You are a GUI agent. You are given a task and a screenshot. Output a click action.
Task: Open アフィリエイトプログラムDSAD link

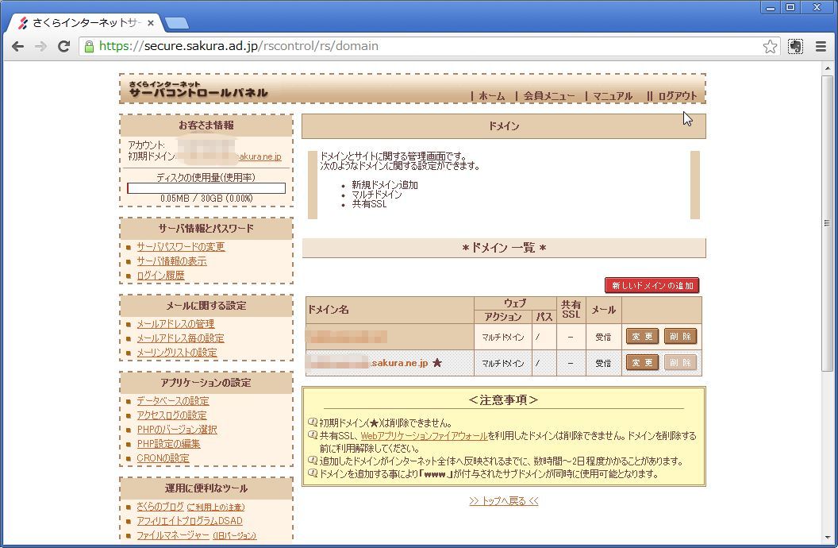tap(190, 521)
